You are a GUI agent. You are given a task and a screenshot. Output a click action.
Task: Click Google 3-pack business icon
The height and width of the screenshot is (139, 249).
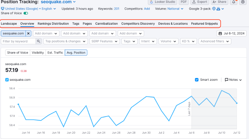(218, 9)
